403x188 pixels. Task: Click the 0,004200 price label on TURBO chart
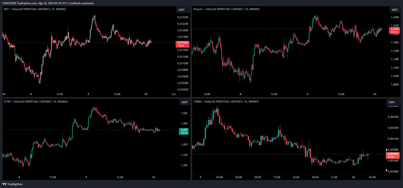393,128
